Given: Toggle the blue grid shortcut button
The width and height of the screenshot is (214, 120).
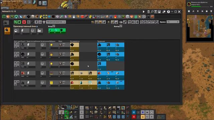Looking at the screenshot, I should point(134,112).
